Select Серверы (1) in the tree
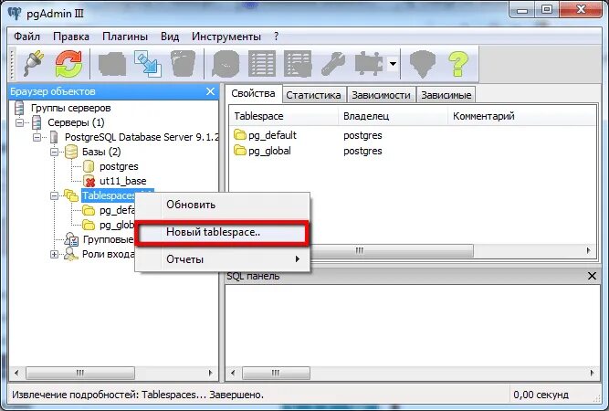This screenshot has width=609, height=411. pyautogui.click(x=76, y=122)
